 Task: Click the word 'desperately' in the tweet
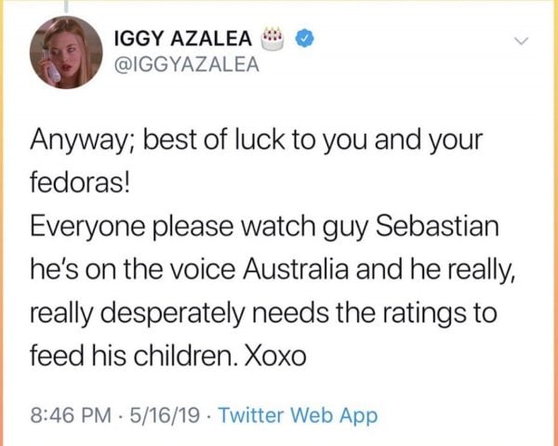(x=174, y=314)
